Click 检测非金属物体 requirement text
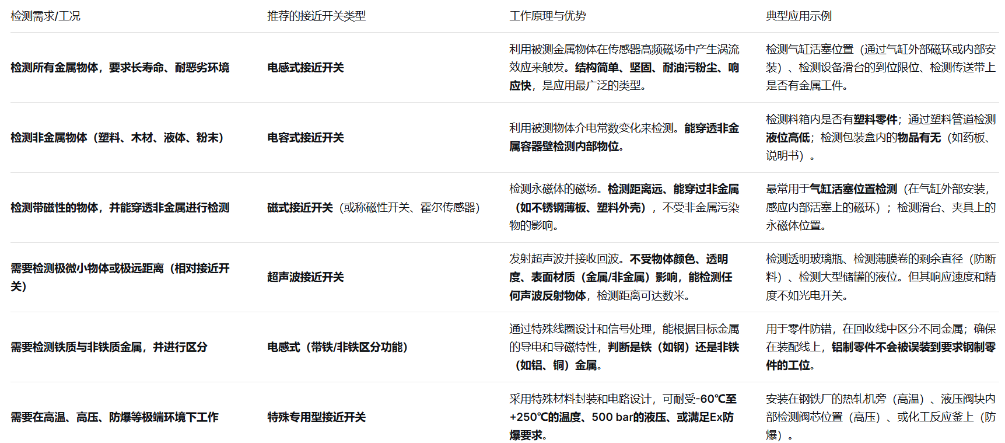This screenshot has width=1005, height=443. 117,138
